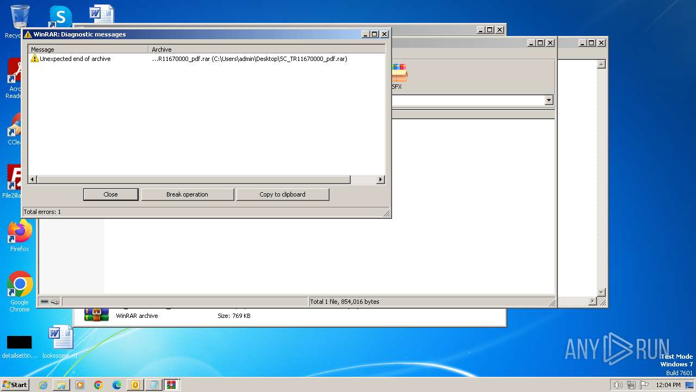Open the FileZilla desktop shortcut
The height and width of the screenshot is (392, 696).
click(14, 181)
